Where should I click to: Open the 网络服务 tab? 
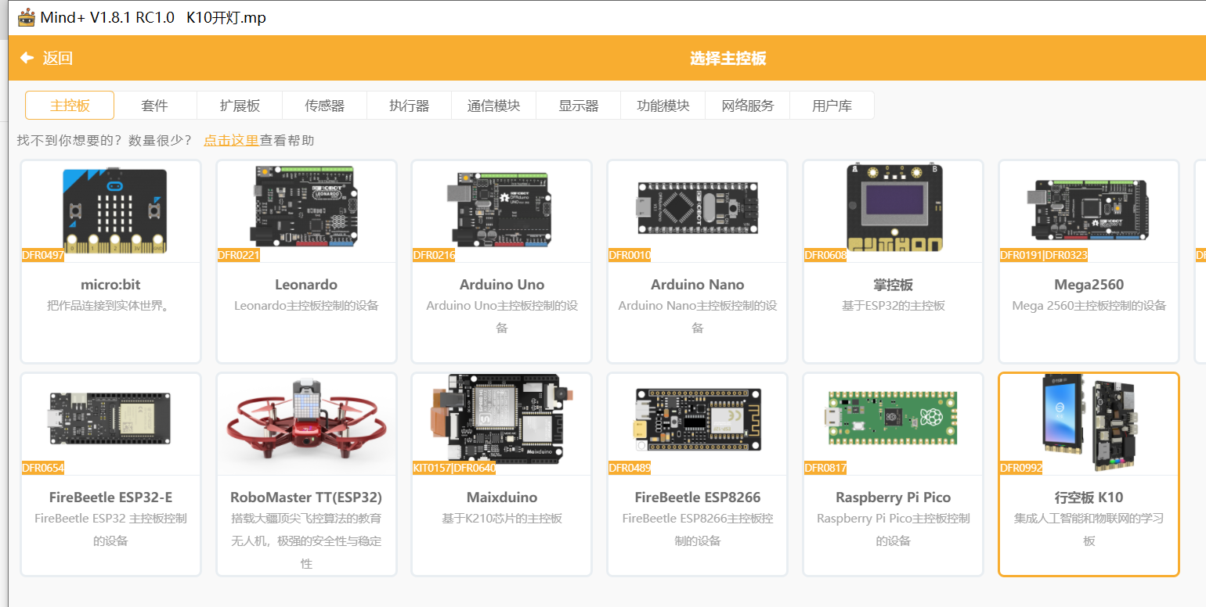(x=747, y=106)
